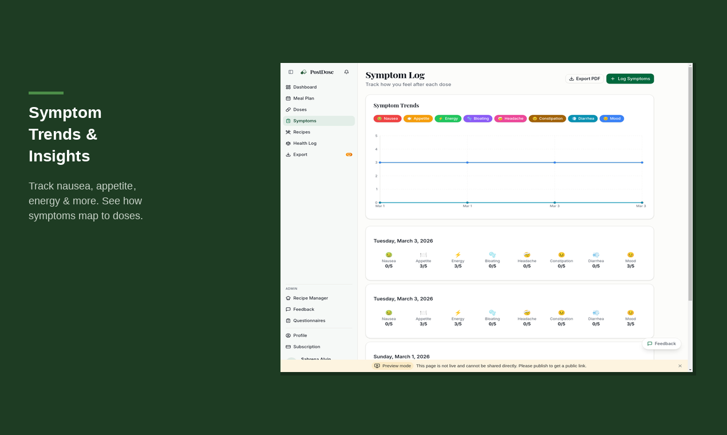Toggle the Constipation trend chip
727x435 pixels.
547,118
